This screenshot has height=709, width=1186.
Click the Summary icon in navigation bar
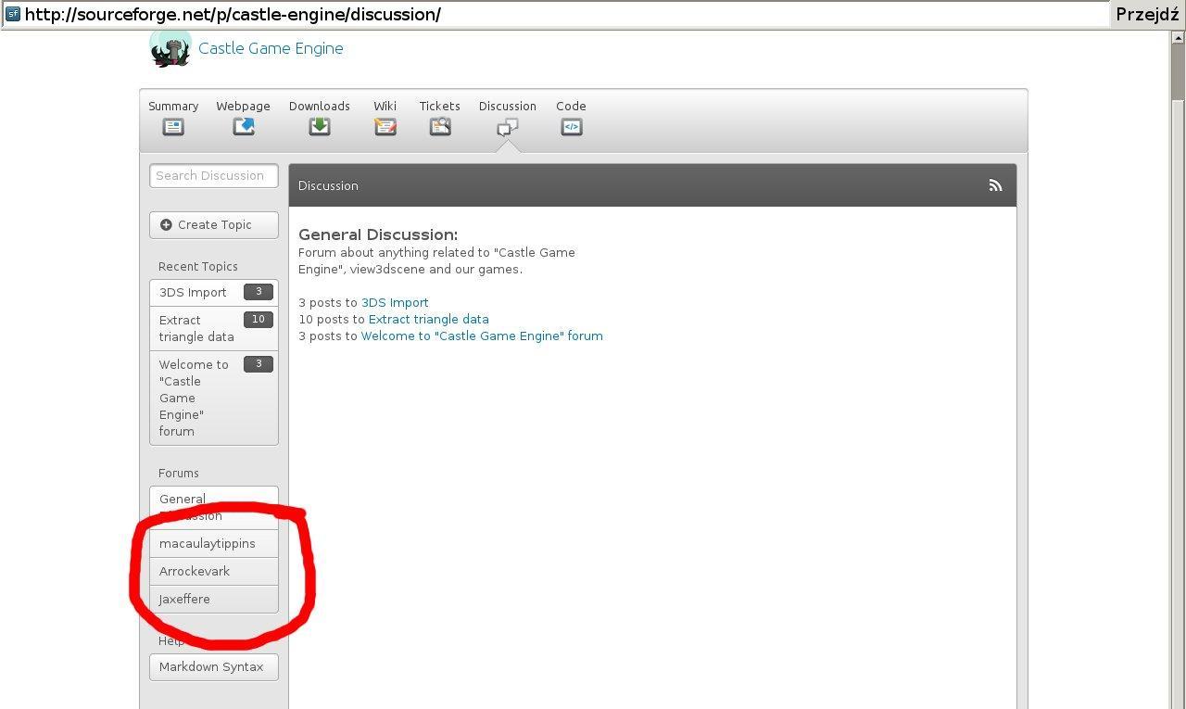pos(173,127)
